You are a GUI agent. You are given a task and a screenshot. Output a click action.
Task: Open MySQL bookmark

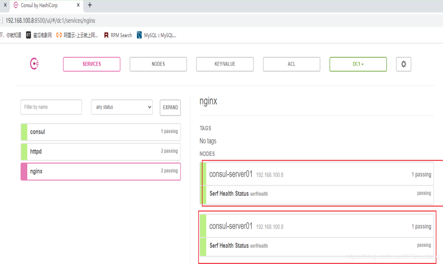tap(156, 35)
